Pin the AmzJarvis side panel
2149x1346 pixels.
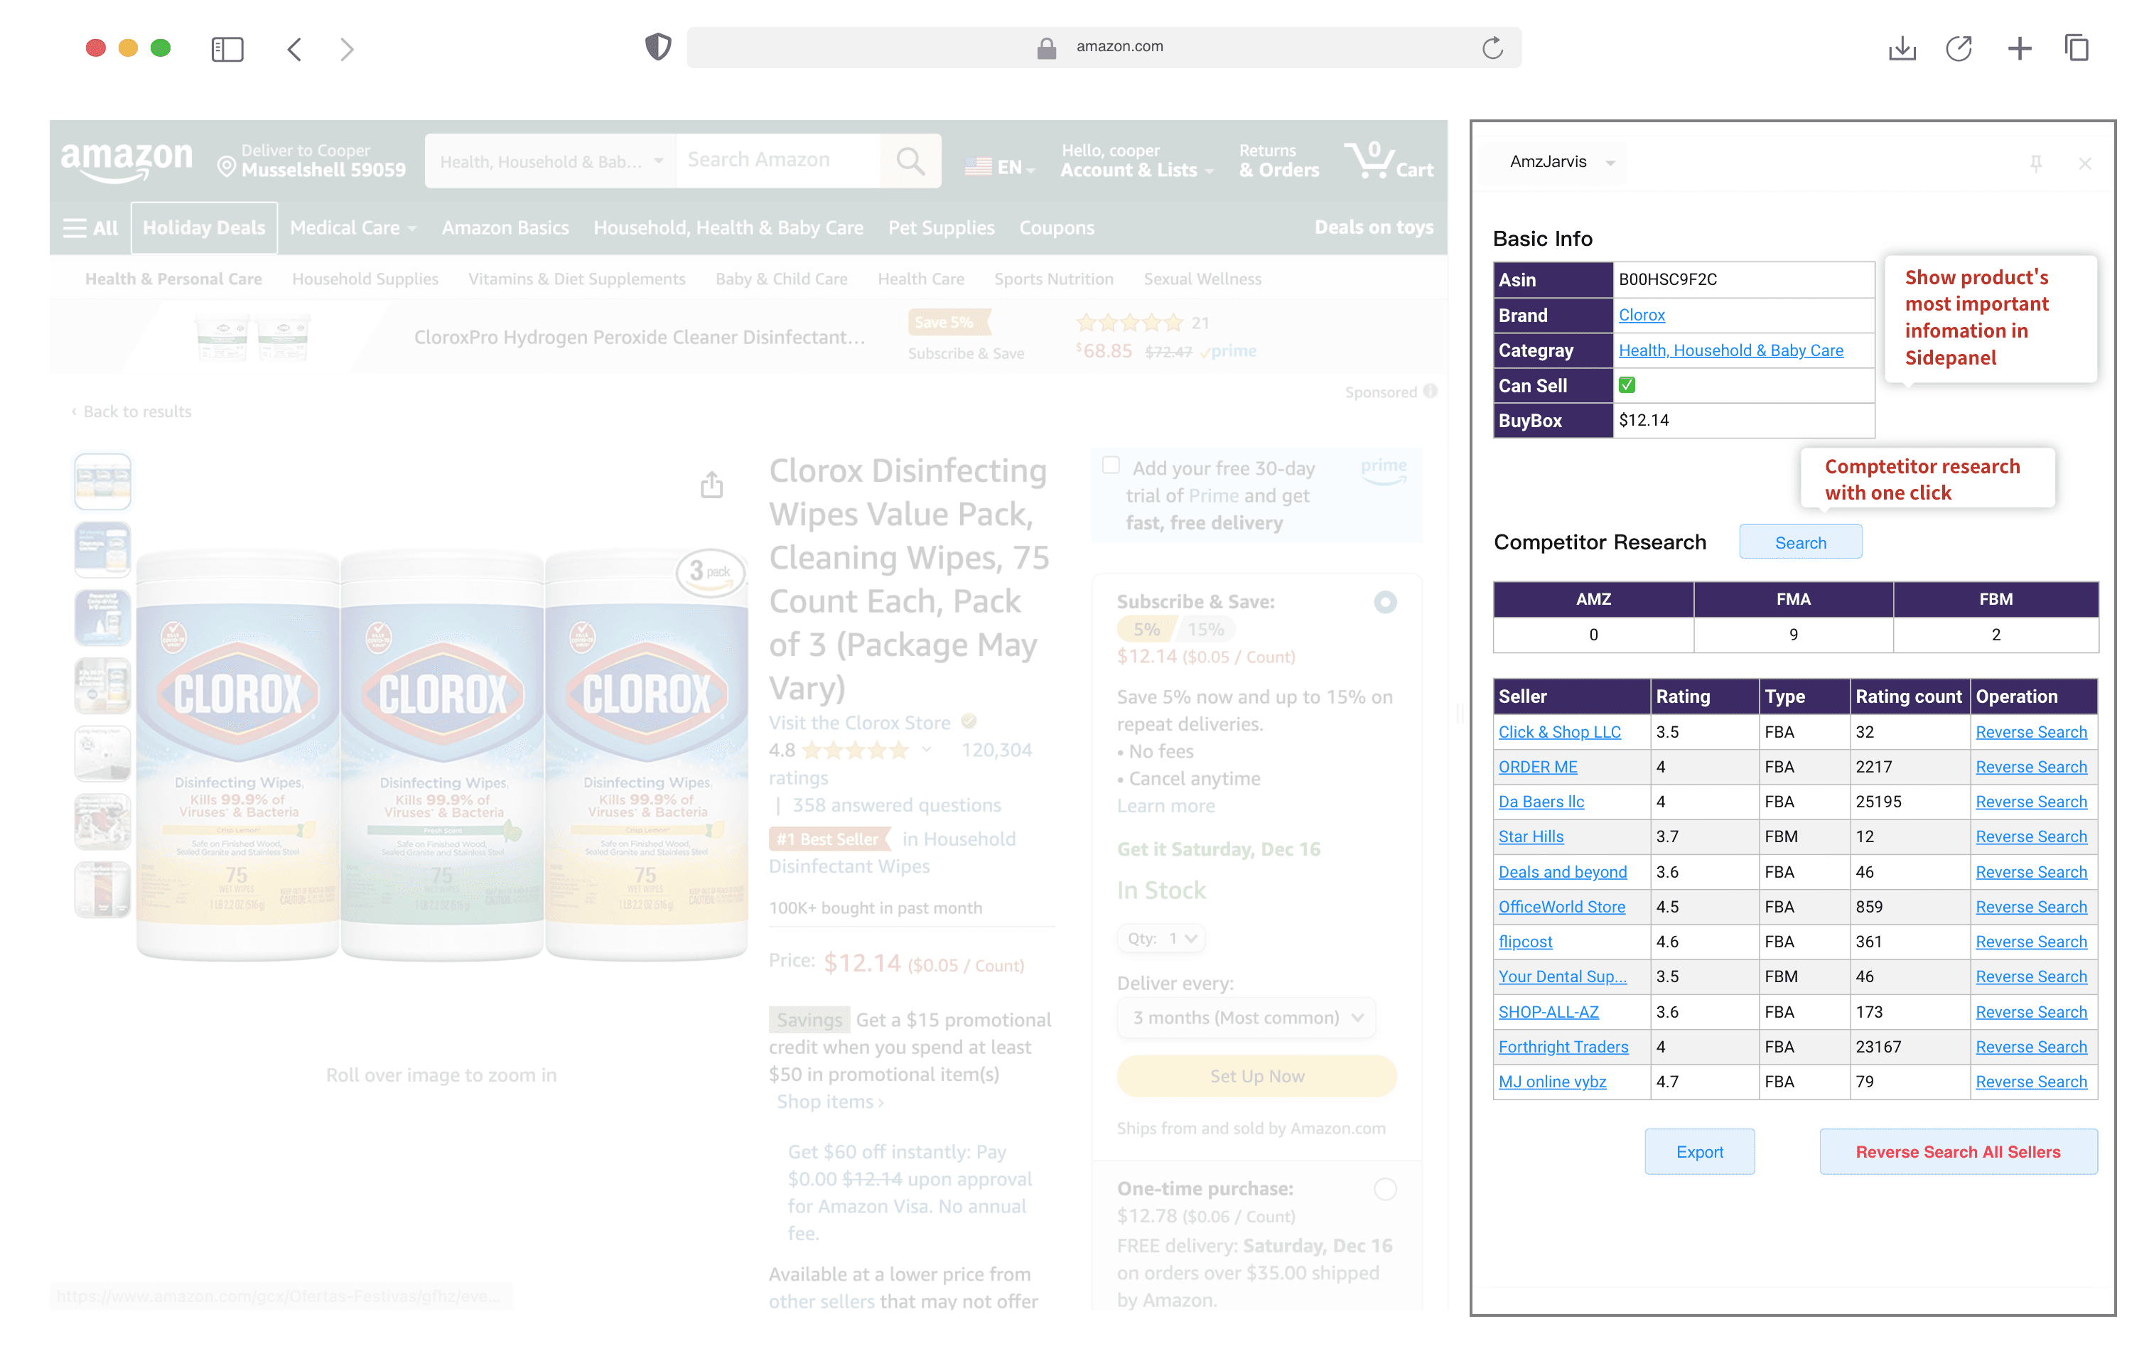tap(2035, 163)
